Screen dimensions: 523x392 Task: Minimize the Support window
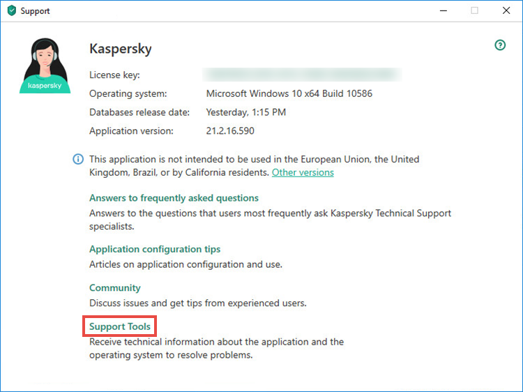[x=444, y=10]
